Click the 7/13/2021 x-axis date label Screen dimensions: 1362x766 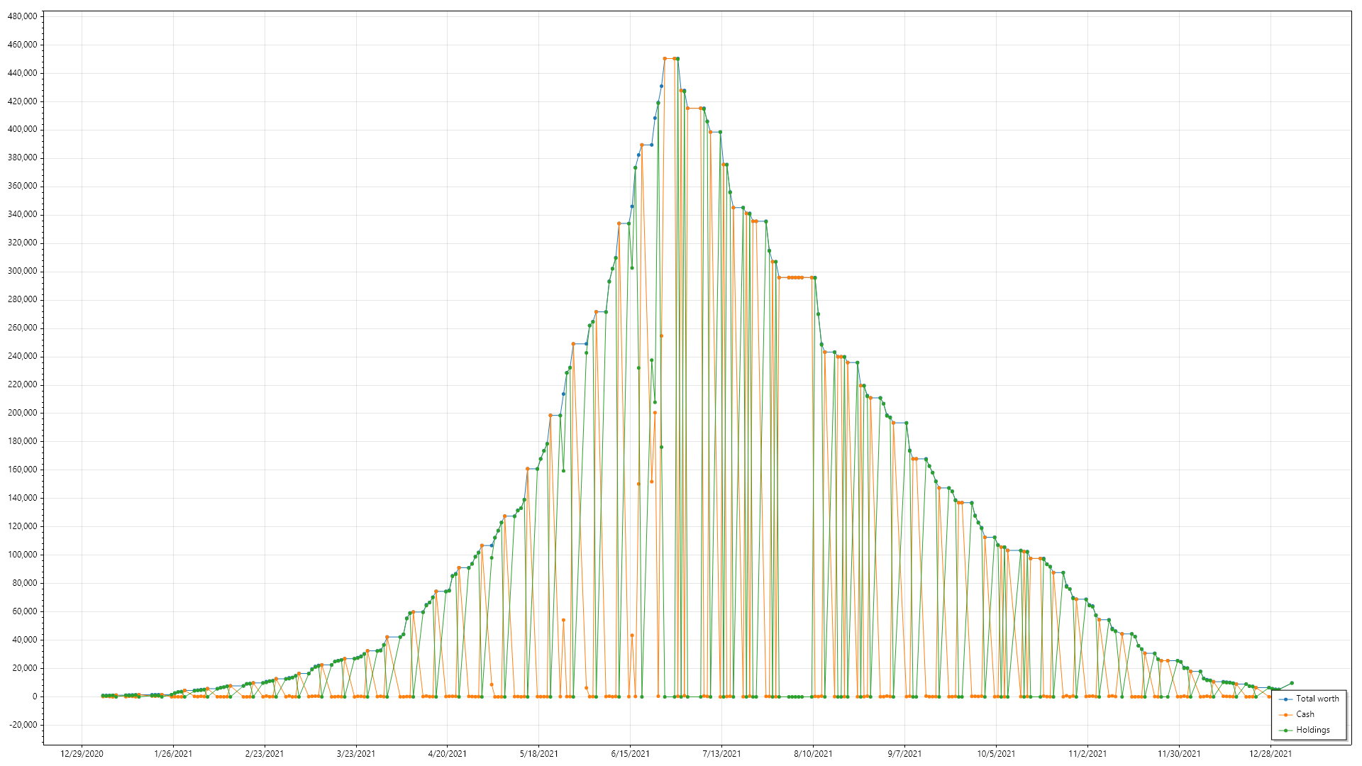tap(721, 754)
